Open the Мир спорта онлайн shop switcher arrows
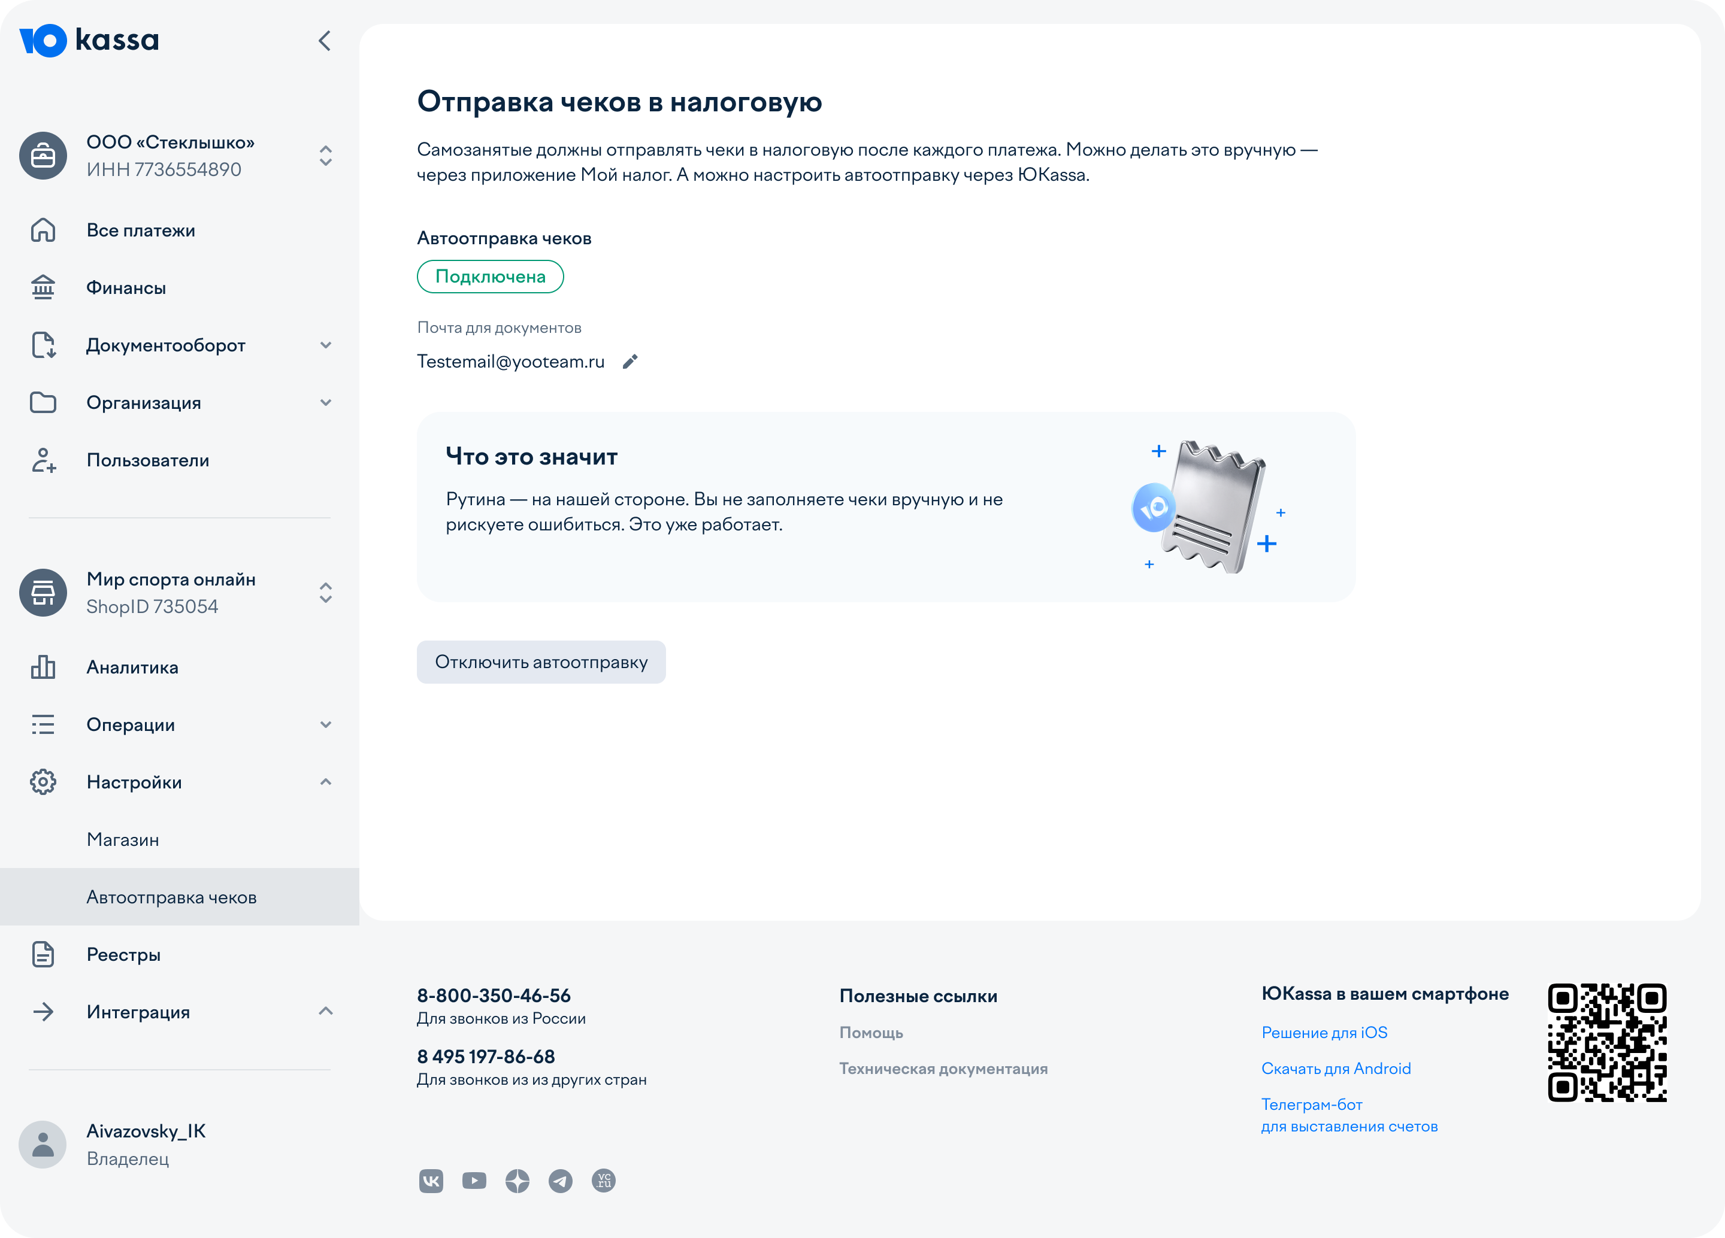The width and height of the screenshot is (1725, 1238). point(325,593)
